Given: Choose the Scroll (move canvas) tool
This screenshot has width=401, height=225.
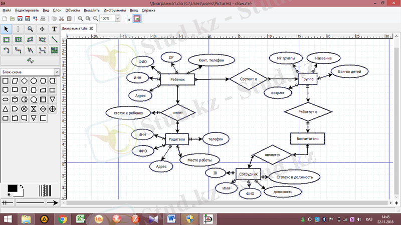Looking at the screenshot, I should (42, 29).
